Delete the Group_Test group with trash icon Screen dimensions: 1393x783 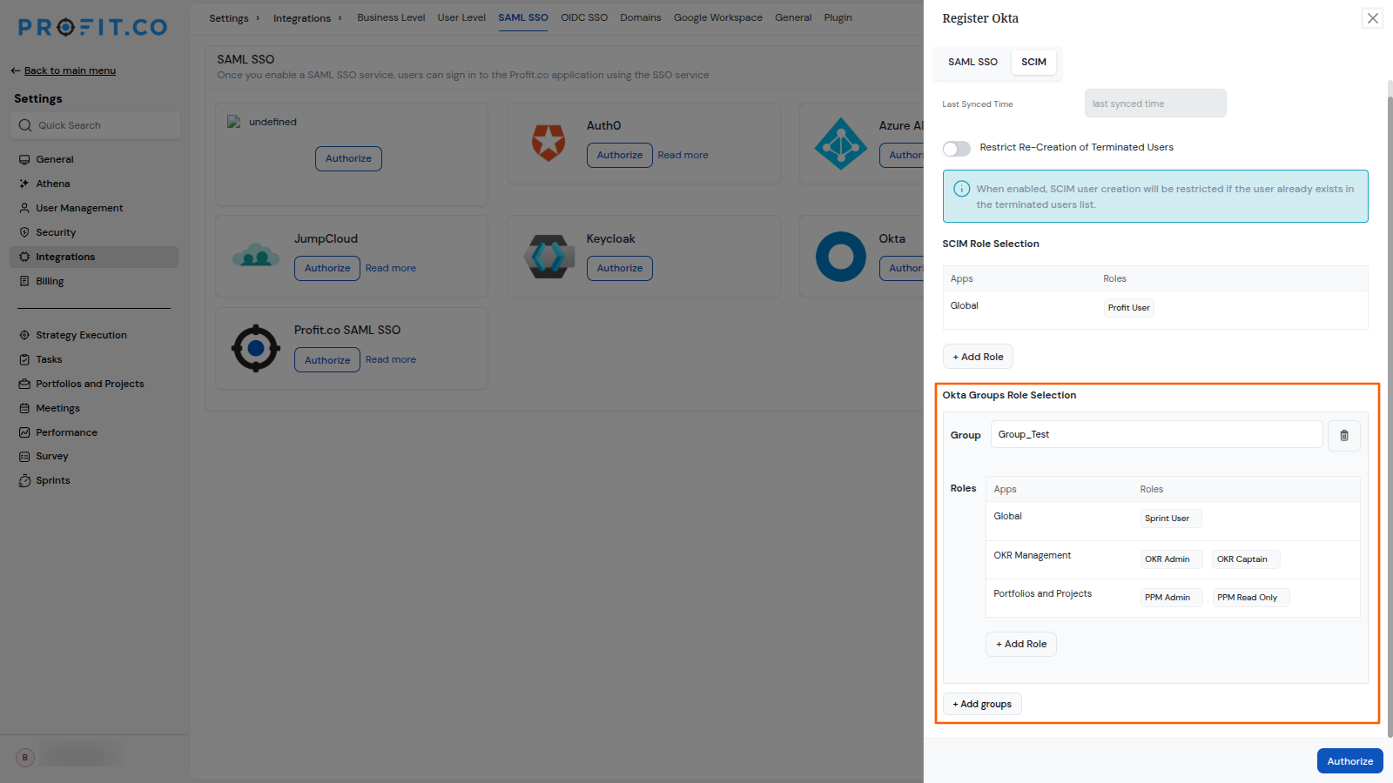(1343, 435)
